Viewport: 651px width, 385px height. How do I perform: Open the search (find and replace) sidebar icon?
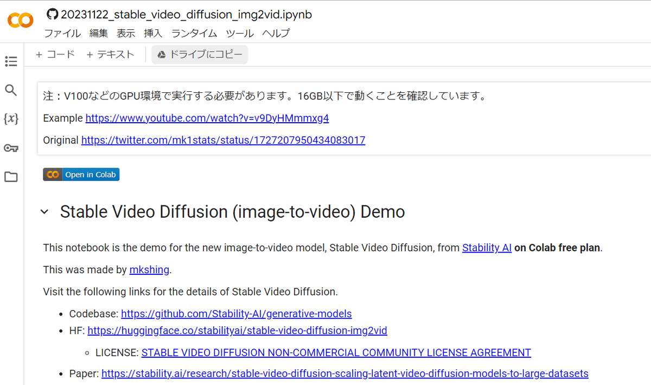click(11, 90)
